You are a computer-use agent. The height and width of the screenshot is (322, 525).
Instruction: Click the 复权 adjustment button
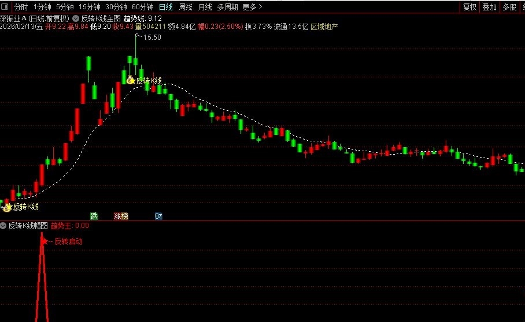tap(469, 7)
